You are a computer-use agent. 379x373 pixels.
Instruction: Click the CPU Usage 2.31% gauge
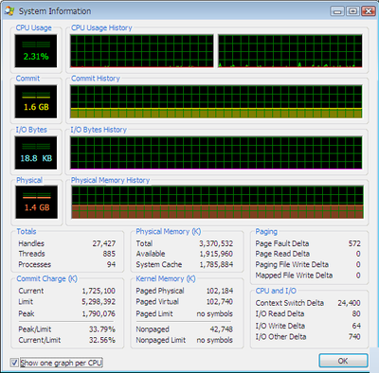click(x=36, y=51)
